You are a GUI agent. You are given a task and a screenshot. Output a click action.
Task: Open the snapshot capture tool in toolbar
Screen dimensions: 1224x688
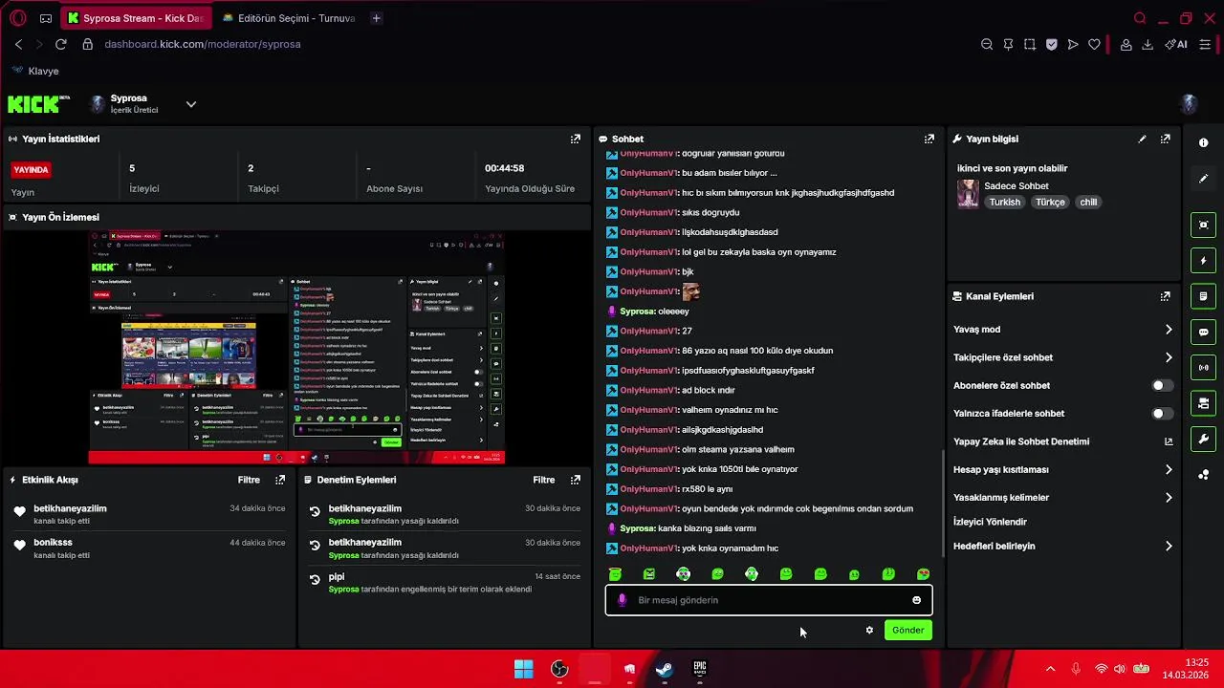click(1030, 44)
